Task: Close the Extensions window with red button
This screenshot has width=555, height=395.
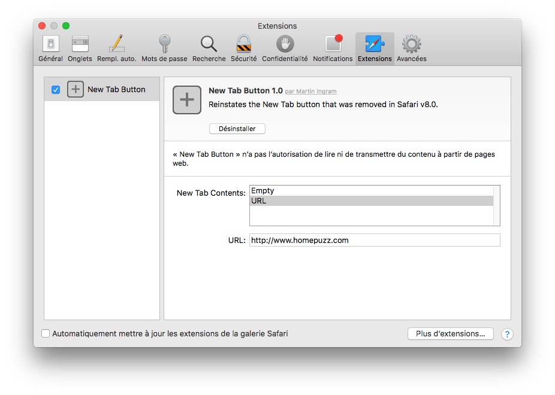Action: tap(42, 26)
